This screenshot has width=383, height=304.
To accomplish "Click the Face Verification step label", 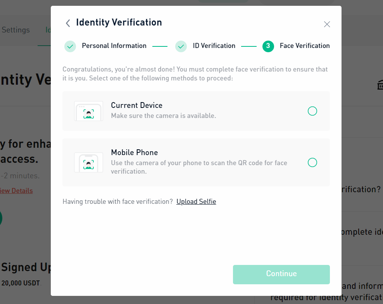I will (305, 46).
